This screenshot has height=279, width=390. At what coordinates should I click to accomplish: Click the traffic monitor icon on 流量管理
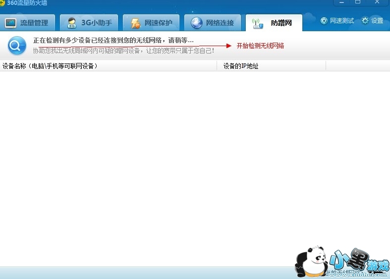10,23
